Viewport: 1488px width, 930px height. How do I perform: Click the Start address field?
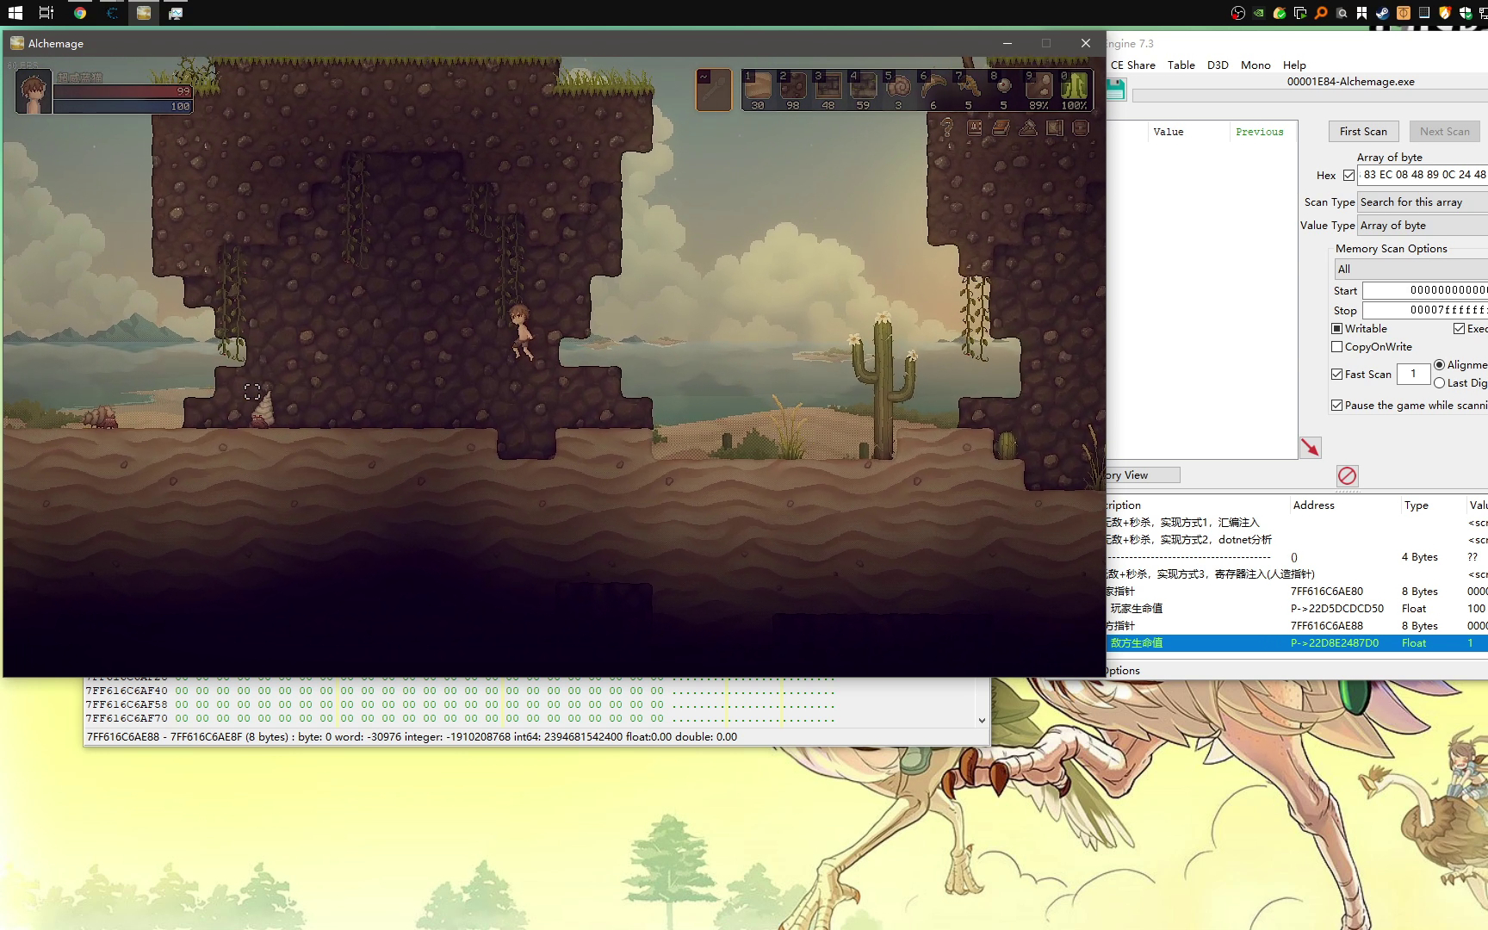pos(1425,290)
